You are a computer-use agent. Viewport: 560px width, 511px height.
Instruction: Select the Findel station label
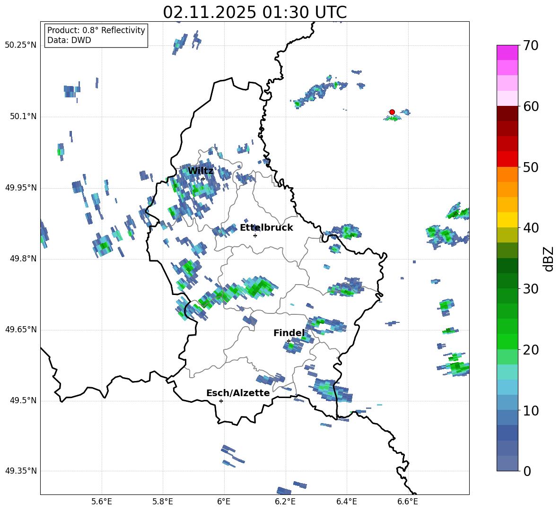289,333
